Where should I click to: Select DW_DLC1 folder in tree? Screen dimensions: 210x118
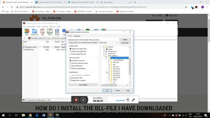[x=116, y=67]
